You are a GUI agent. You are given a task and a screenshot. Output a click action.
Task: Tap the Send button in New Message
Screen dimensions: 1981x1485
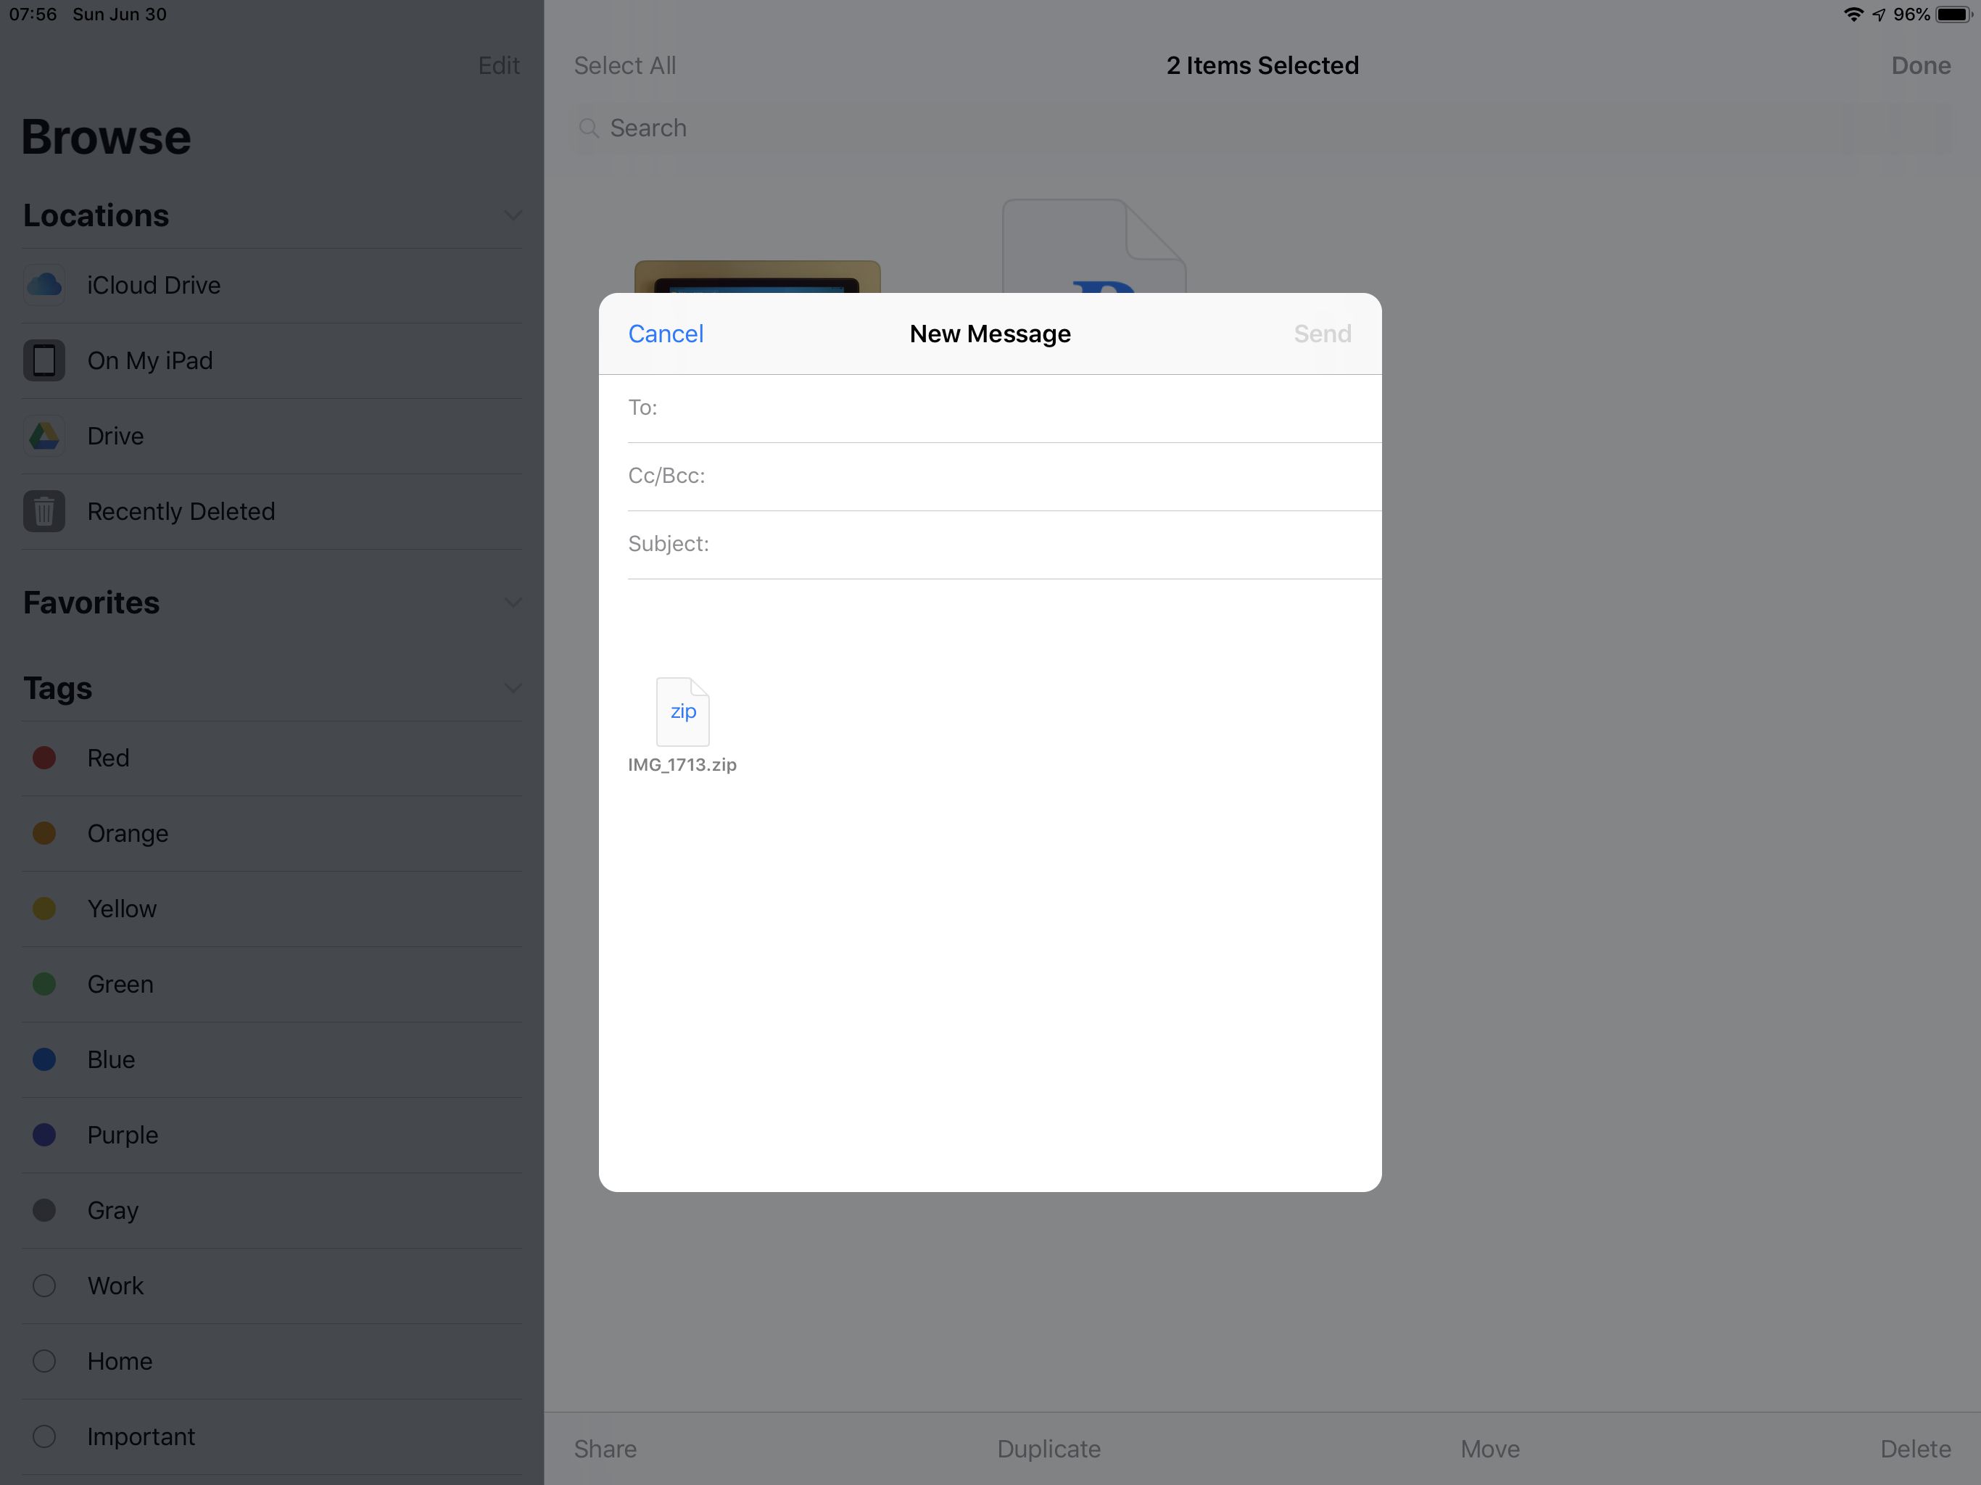tap(1323, 332)
